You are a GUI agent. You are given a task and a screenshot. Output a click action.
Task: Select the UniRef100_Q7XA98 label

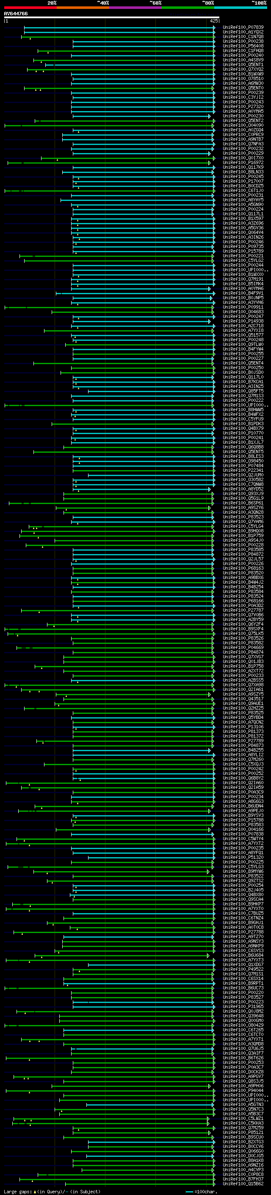click(243, 685)
